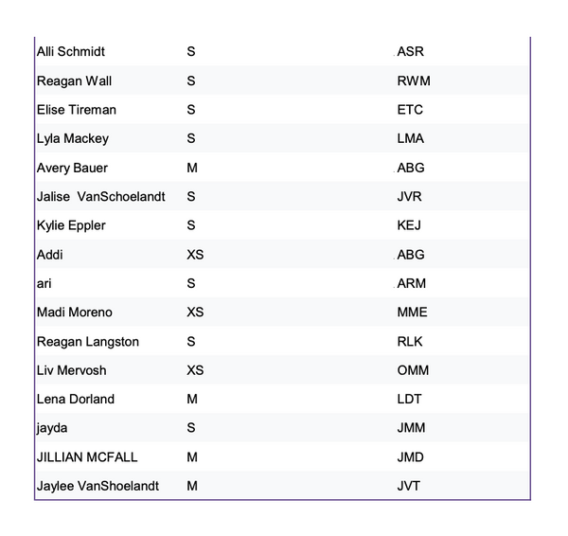Click Liv Mervosh's size XS cell

(195, 370)
